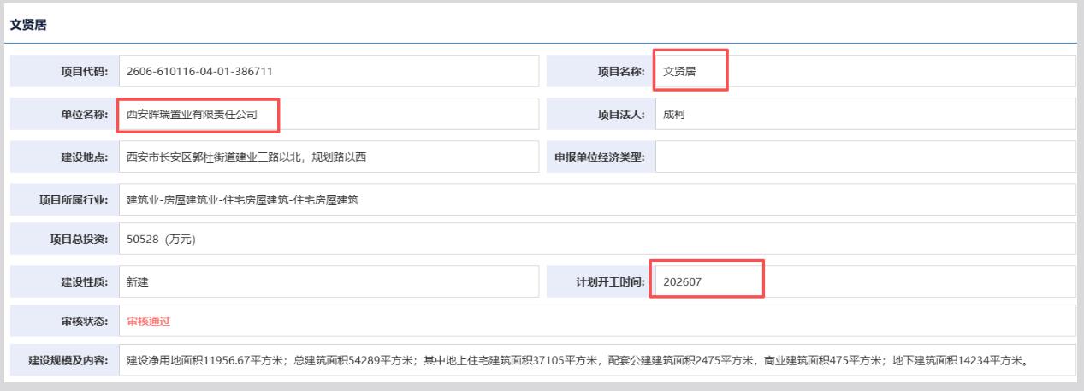Click construction nature value 新建
This screenshot has width=1084, height=391.
coord(138,281)
